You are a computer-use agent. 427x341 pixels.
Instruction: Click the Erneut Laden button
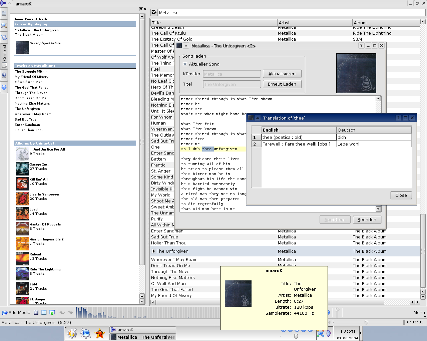pos(282,84)
